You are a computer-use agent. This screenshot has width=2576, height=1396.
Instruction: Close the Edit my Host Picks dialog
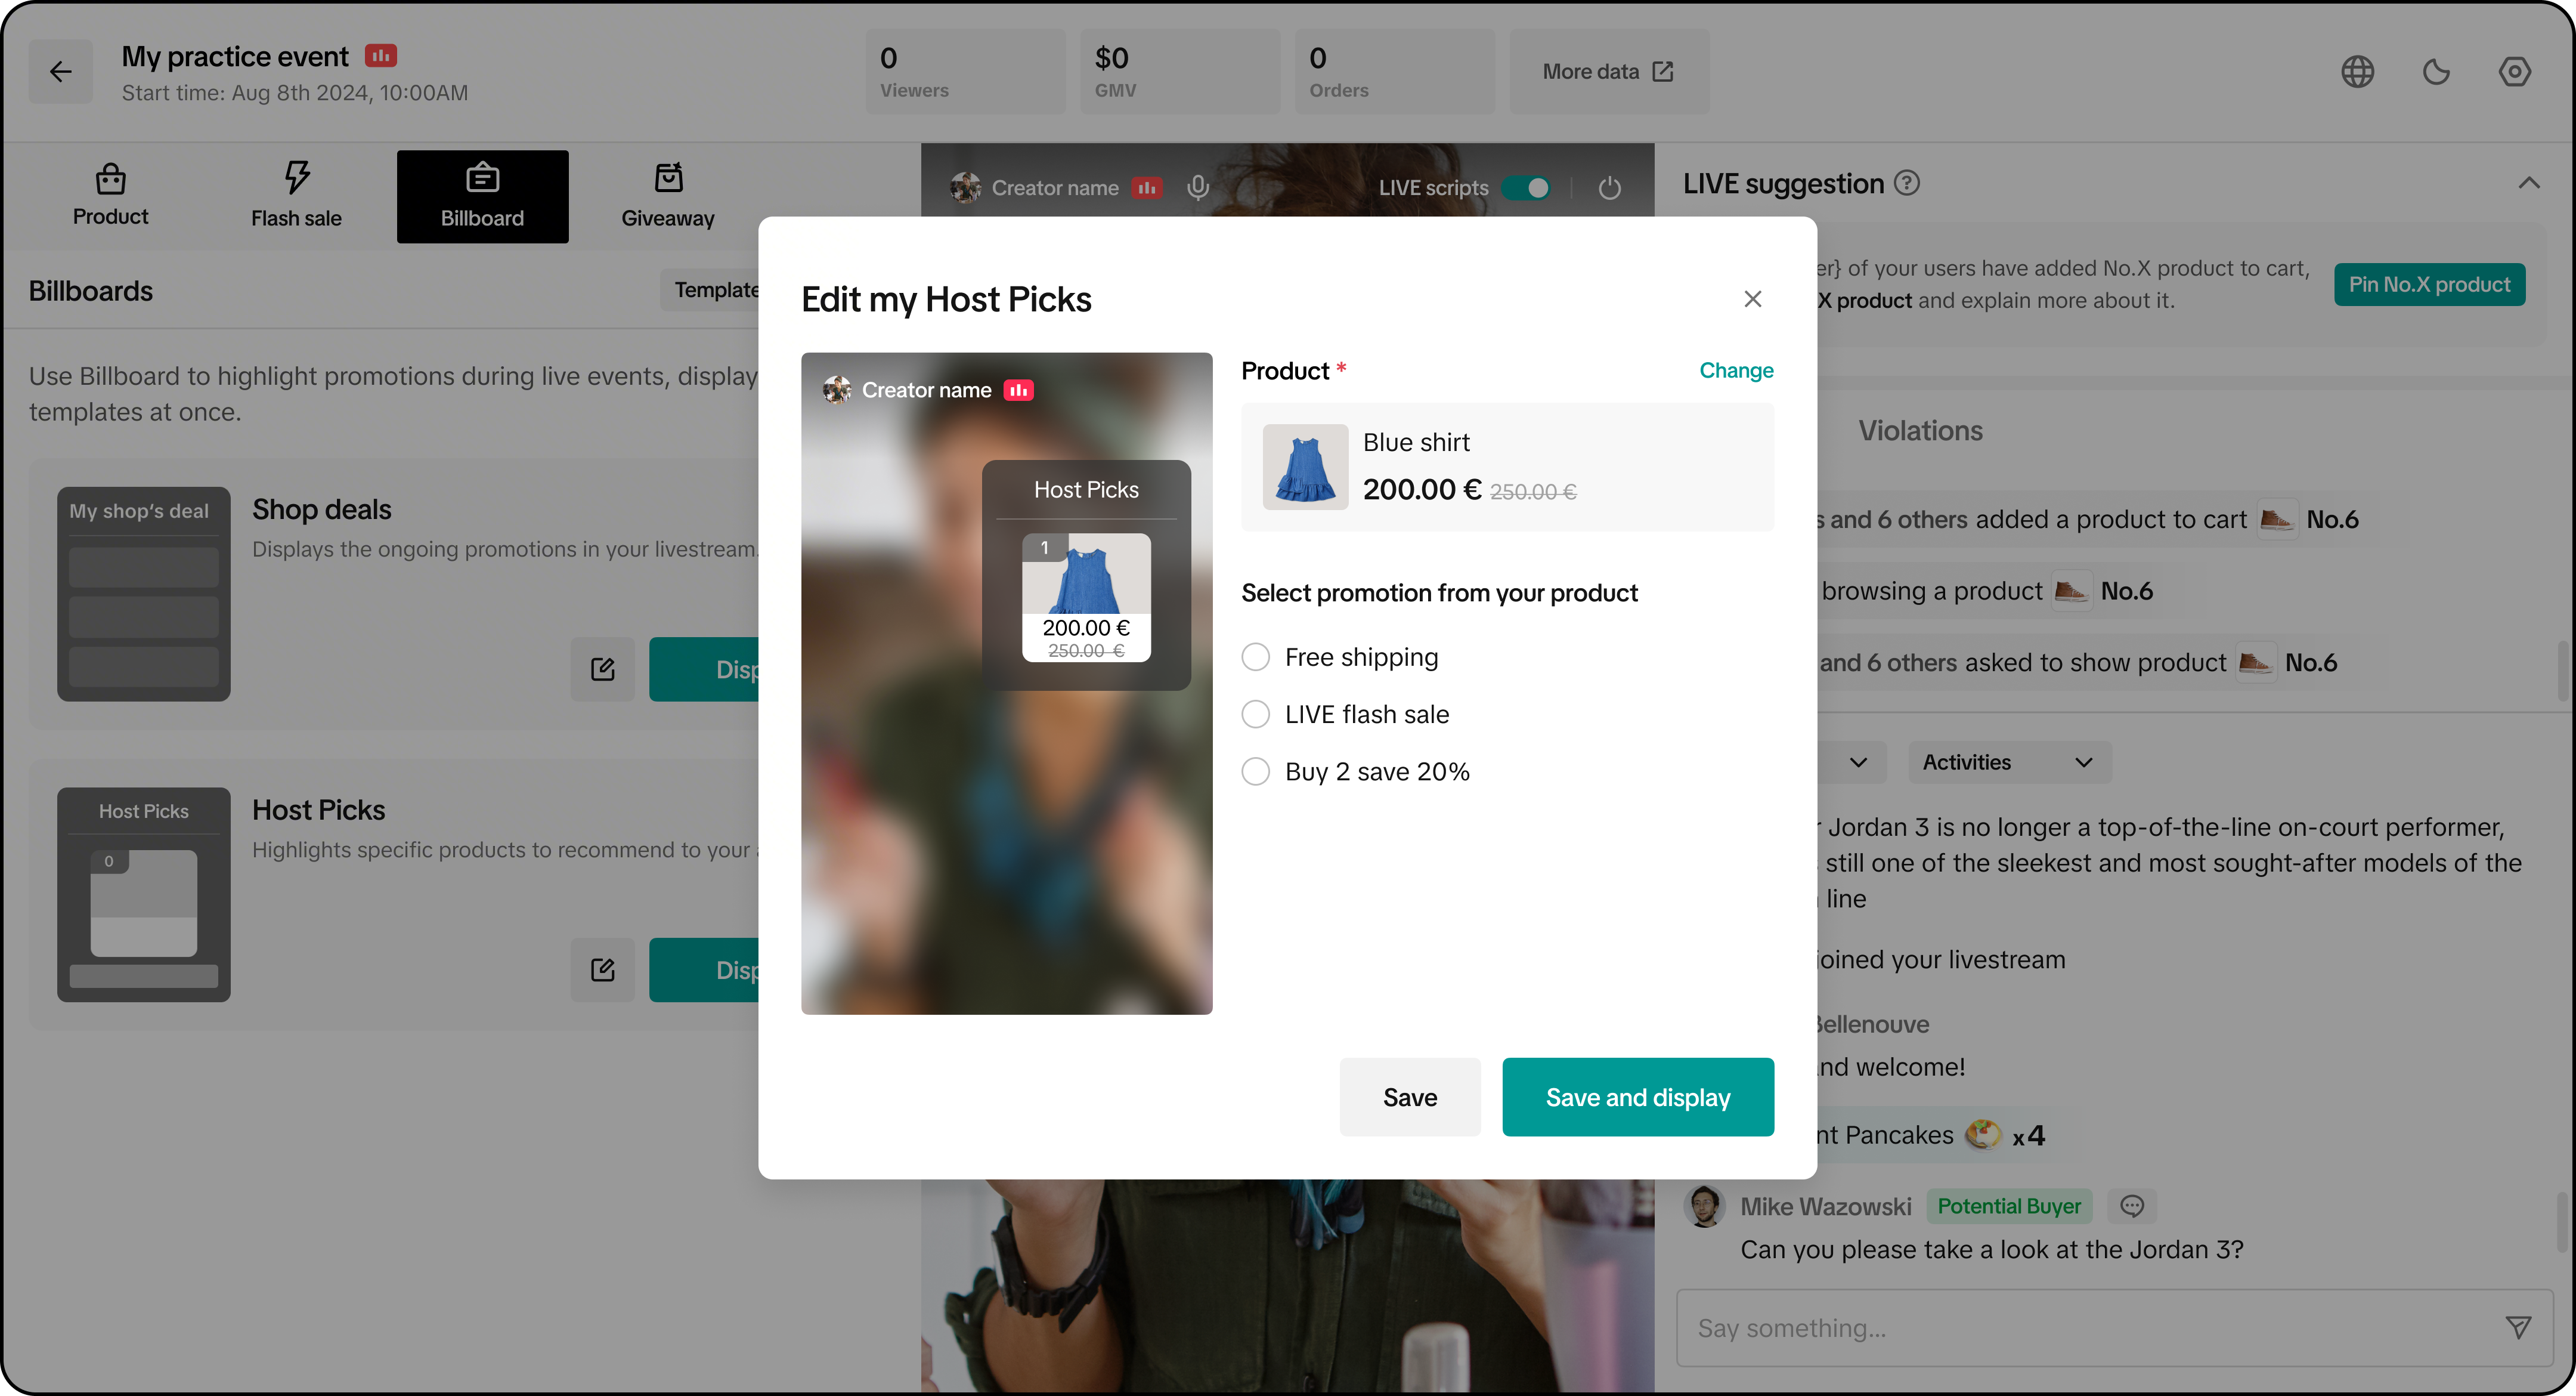[1752, 299]
